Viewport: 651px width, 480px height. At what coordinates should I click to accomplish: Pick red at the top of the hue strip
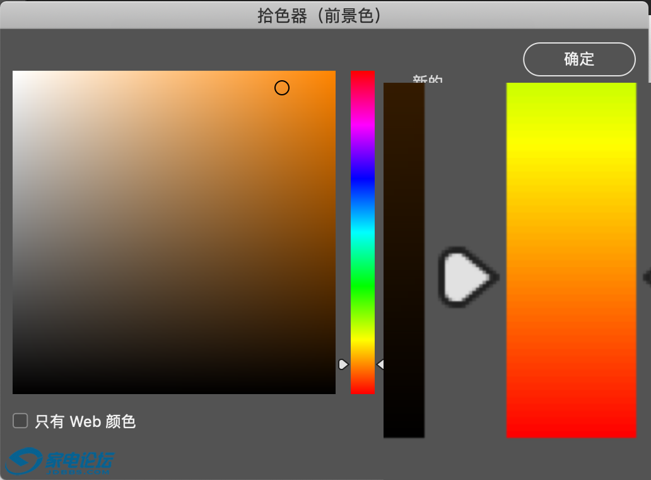click(x=363, y=73)
